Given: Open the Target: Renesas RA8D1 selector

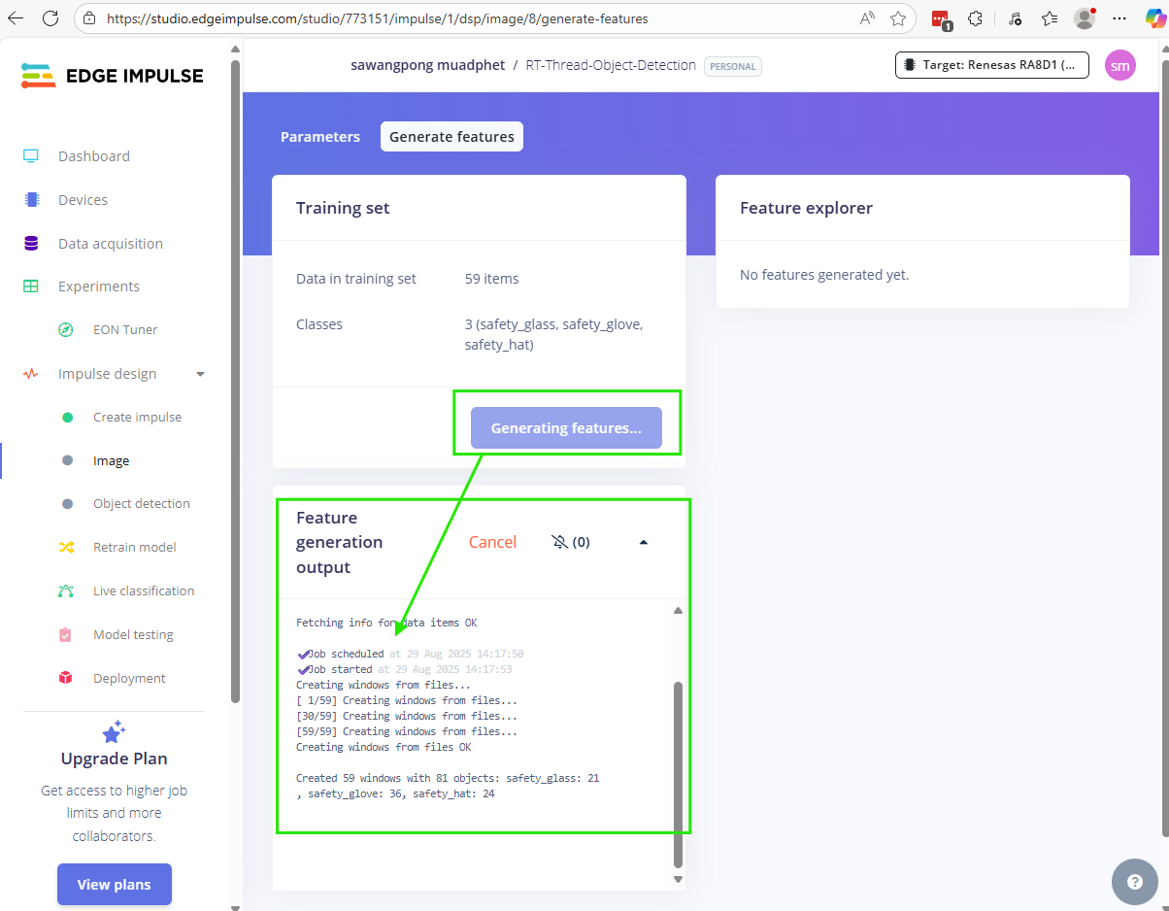Looking at the screenshot, I should (991, 65).
